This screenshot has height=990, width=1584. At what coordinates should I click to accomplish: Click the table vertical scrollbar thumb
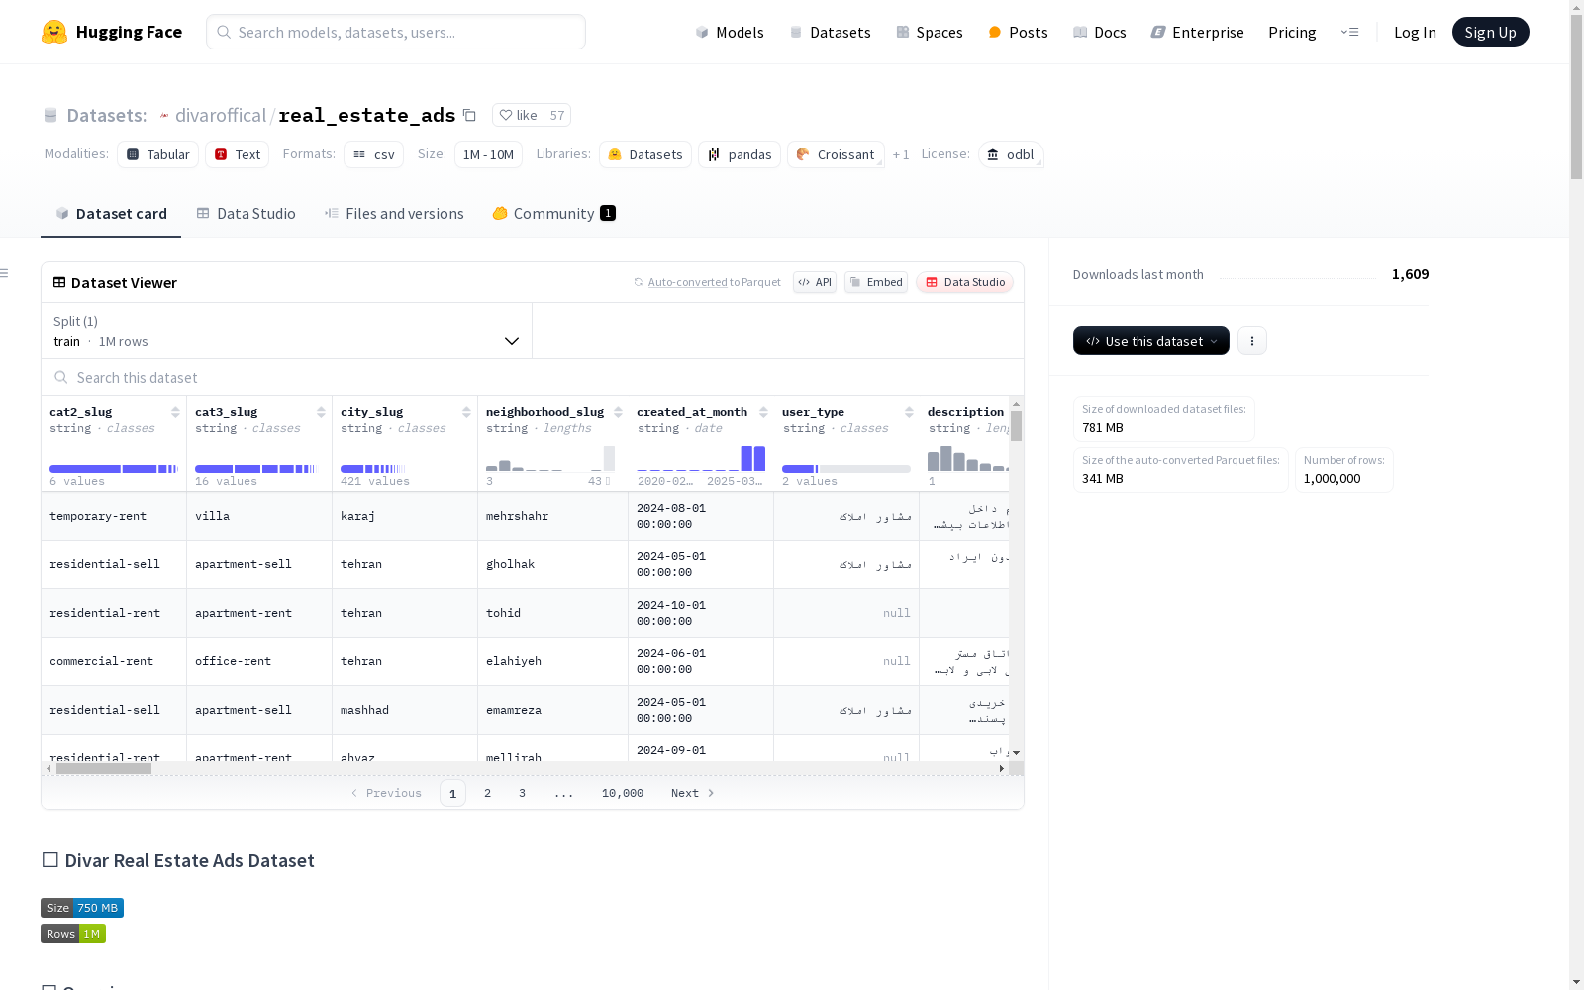pyautogui.click(x=1017, y=426)
